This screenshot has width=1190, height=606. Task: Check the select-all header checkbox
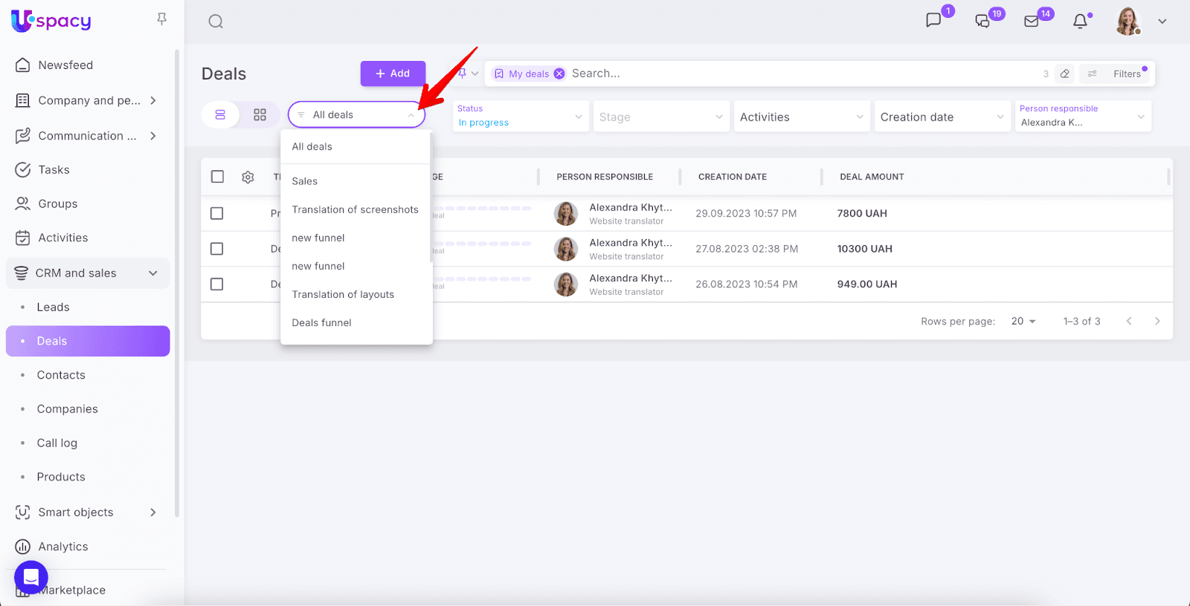217,177
